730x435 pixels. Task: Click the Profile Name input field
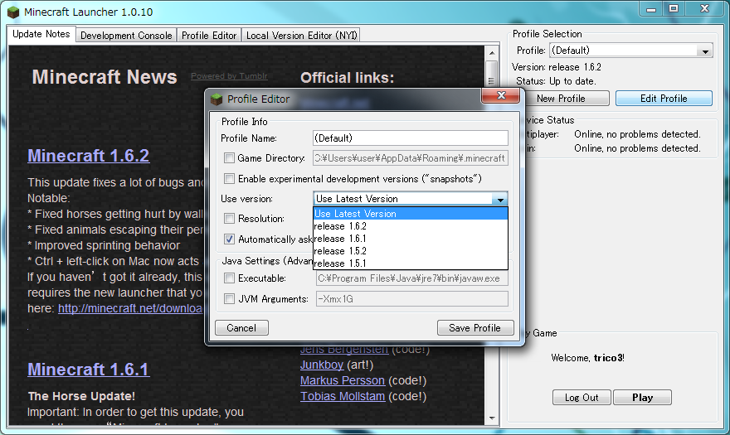point(411,138)
